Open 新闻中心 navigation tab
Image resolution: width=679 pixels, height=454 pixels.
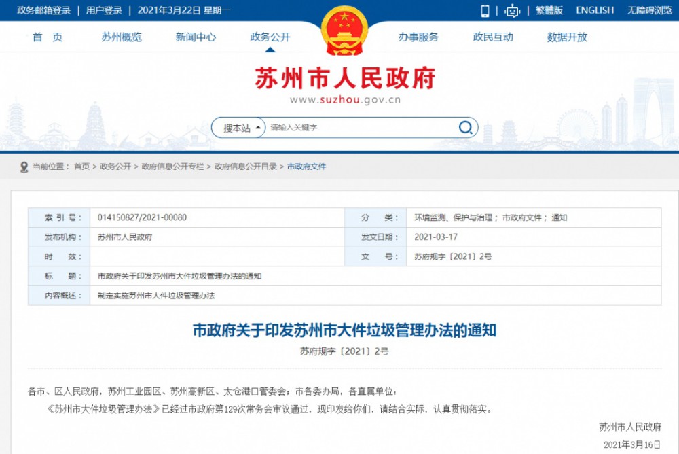[196, 37]
